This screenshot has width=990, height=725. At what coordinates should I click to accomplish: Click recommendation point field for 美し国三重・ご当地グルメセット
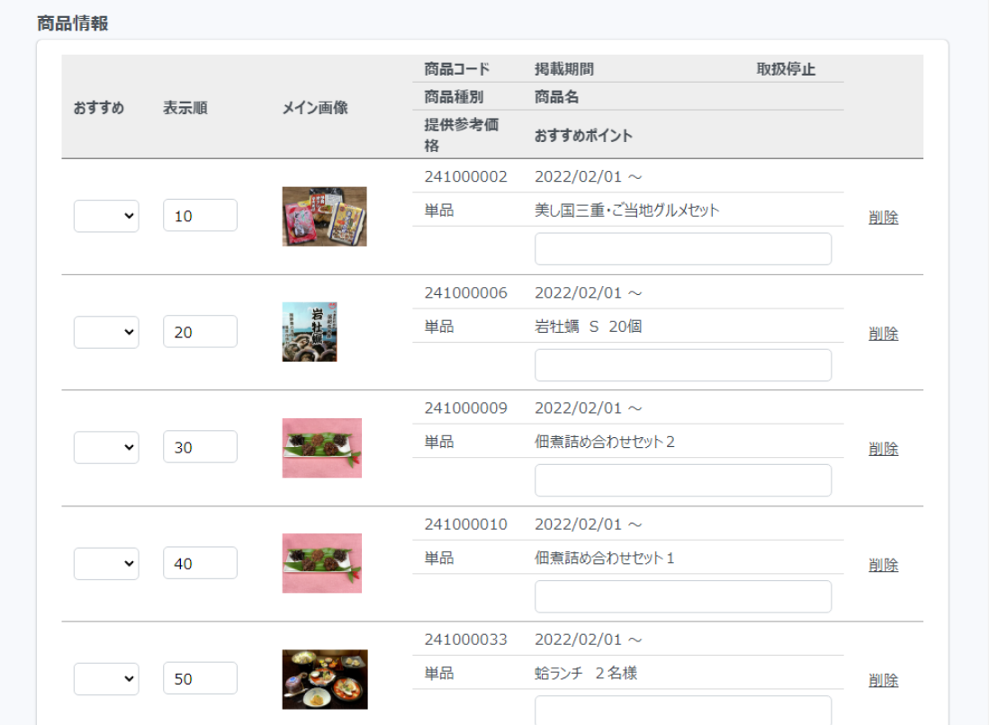(x=682, y=249)
